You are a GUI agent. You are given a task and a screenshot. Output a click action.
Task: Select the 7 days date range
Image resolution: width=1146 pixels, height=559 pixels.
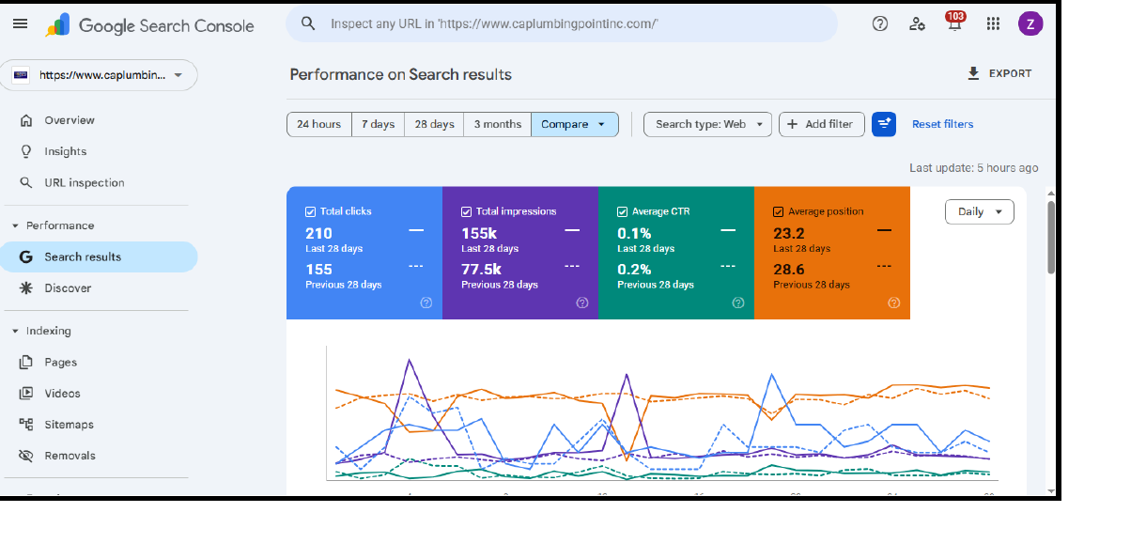379,124
